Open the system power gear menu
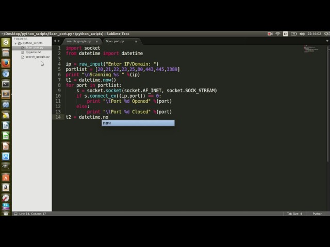 pos(326,34)
